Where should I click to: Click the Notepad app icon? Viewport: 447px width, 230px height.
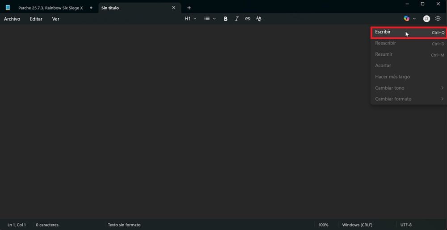pyautogui.click(x=8, y=8)
